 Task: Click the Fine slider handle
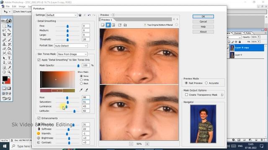point(67,26)
